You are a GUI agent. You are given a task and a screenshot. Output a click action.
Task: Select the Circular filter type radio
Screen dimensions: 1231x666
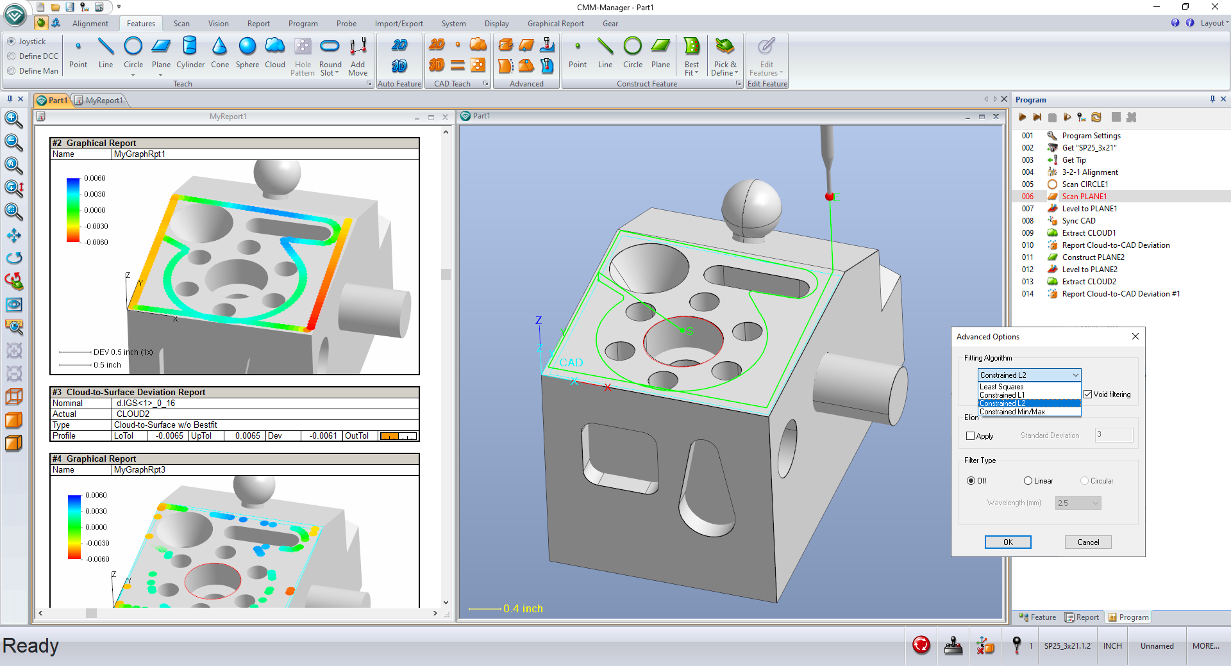click(x=1084, y=481)
